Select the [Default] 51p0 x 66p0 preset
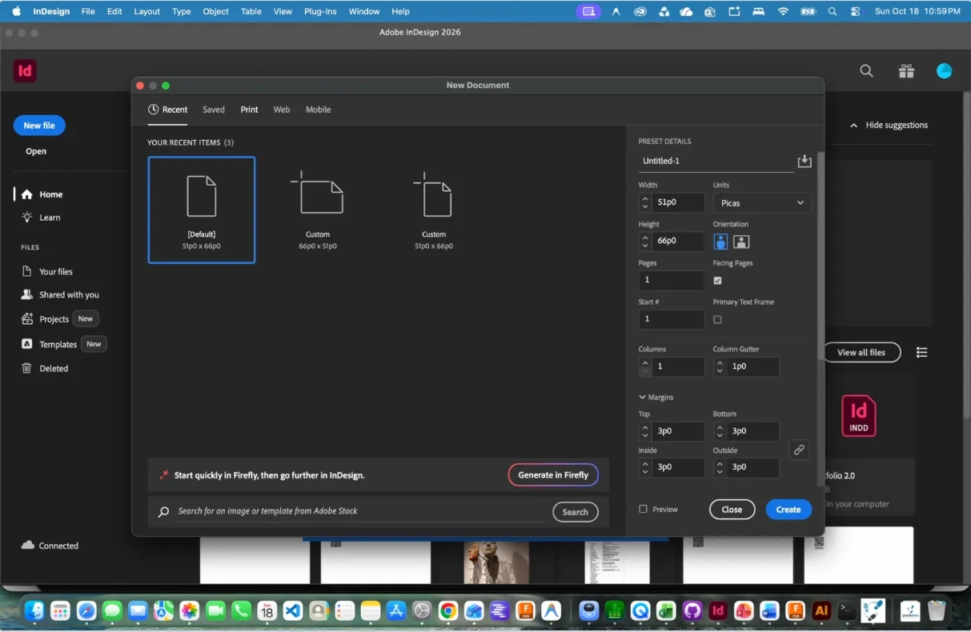 point(202,210)
